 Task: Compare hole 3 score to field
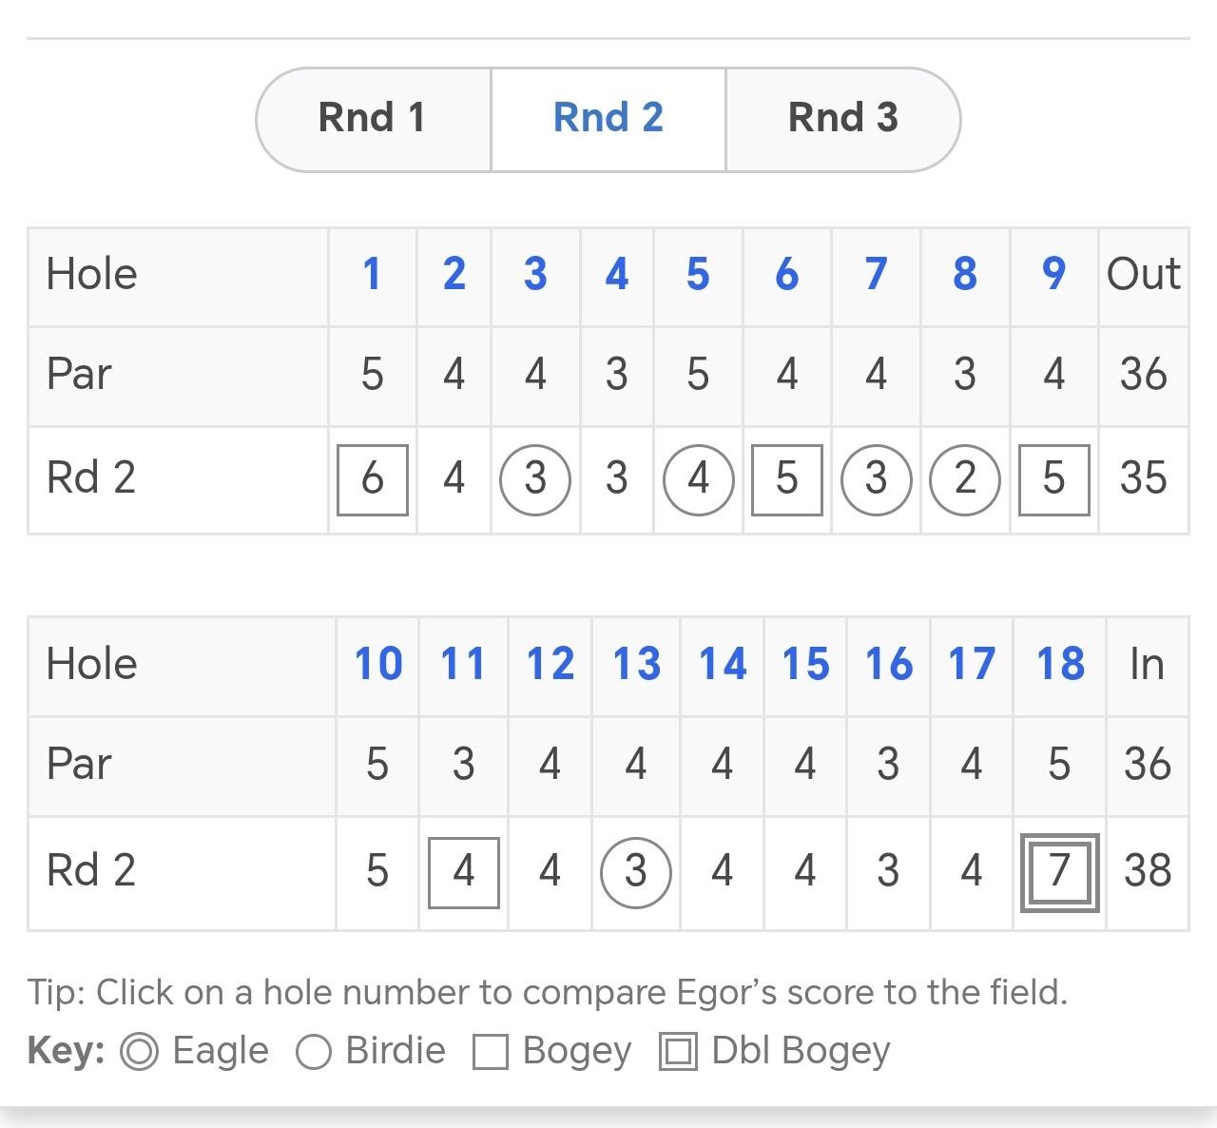pos(535,275)
